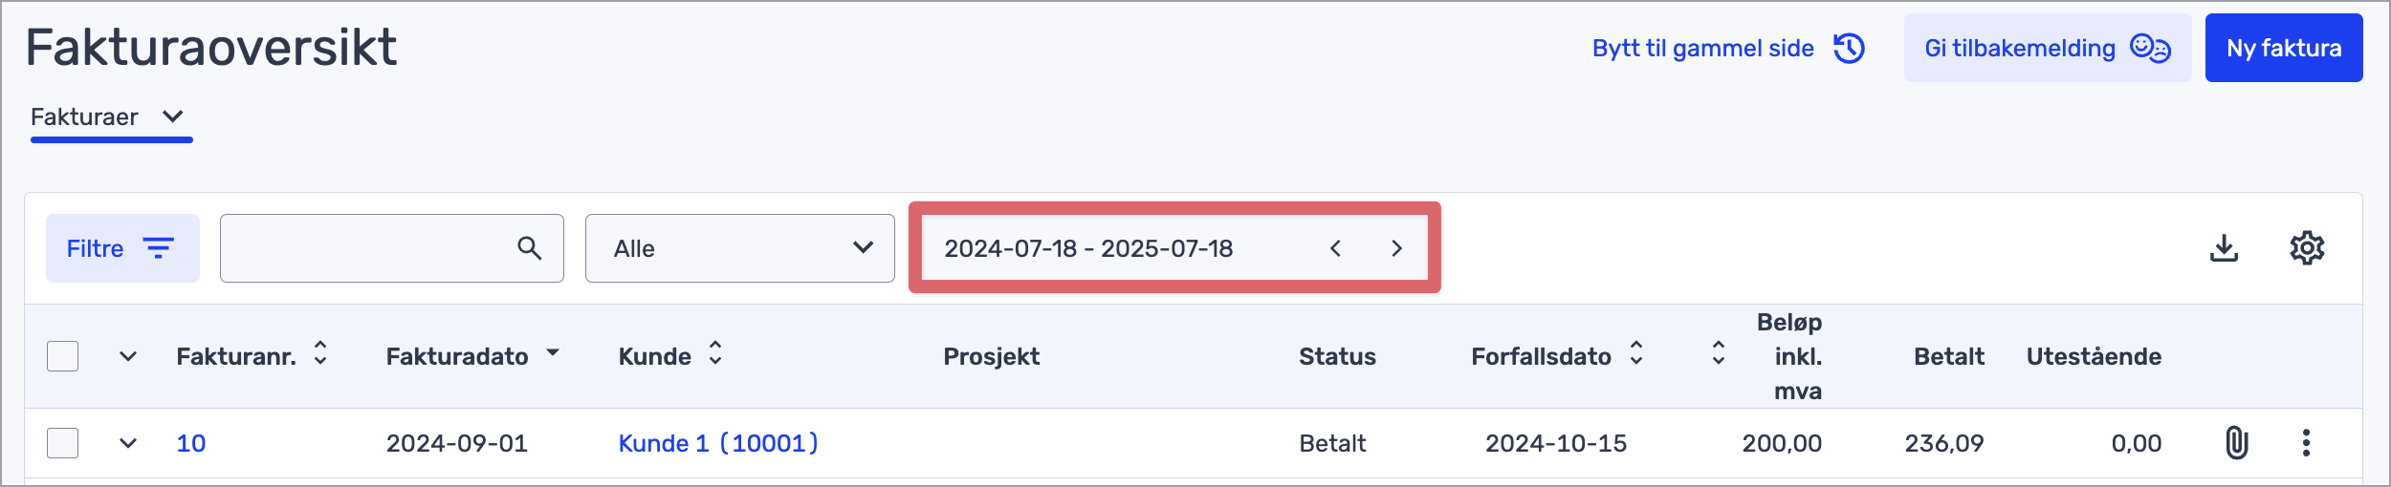Click the download export icon
The image size is (2391, 487).
(2224, 248)
